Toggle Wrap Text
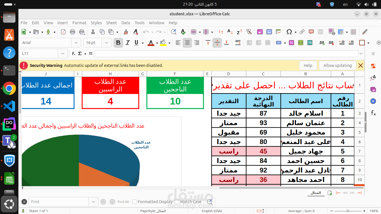 [238, 43]
